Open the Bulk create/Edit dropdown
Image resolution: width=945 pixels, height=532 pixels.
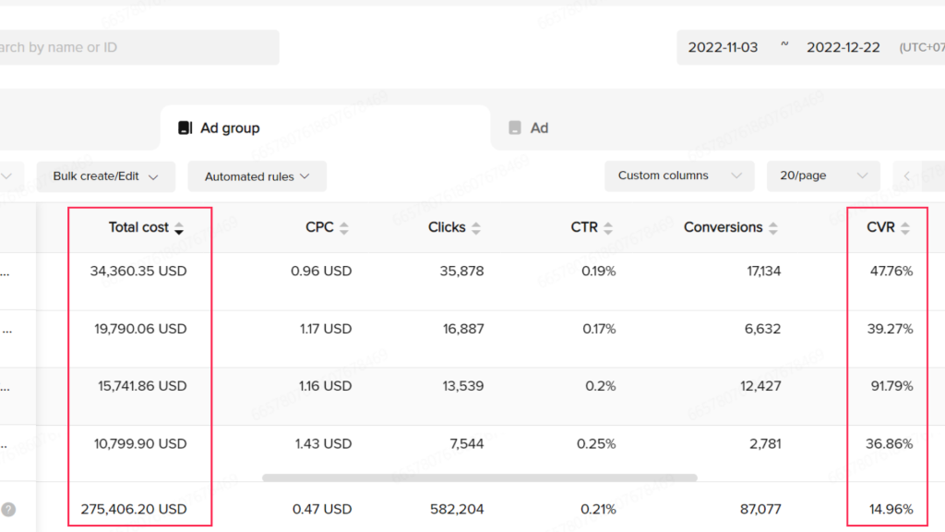[x=105, y=175]
